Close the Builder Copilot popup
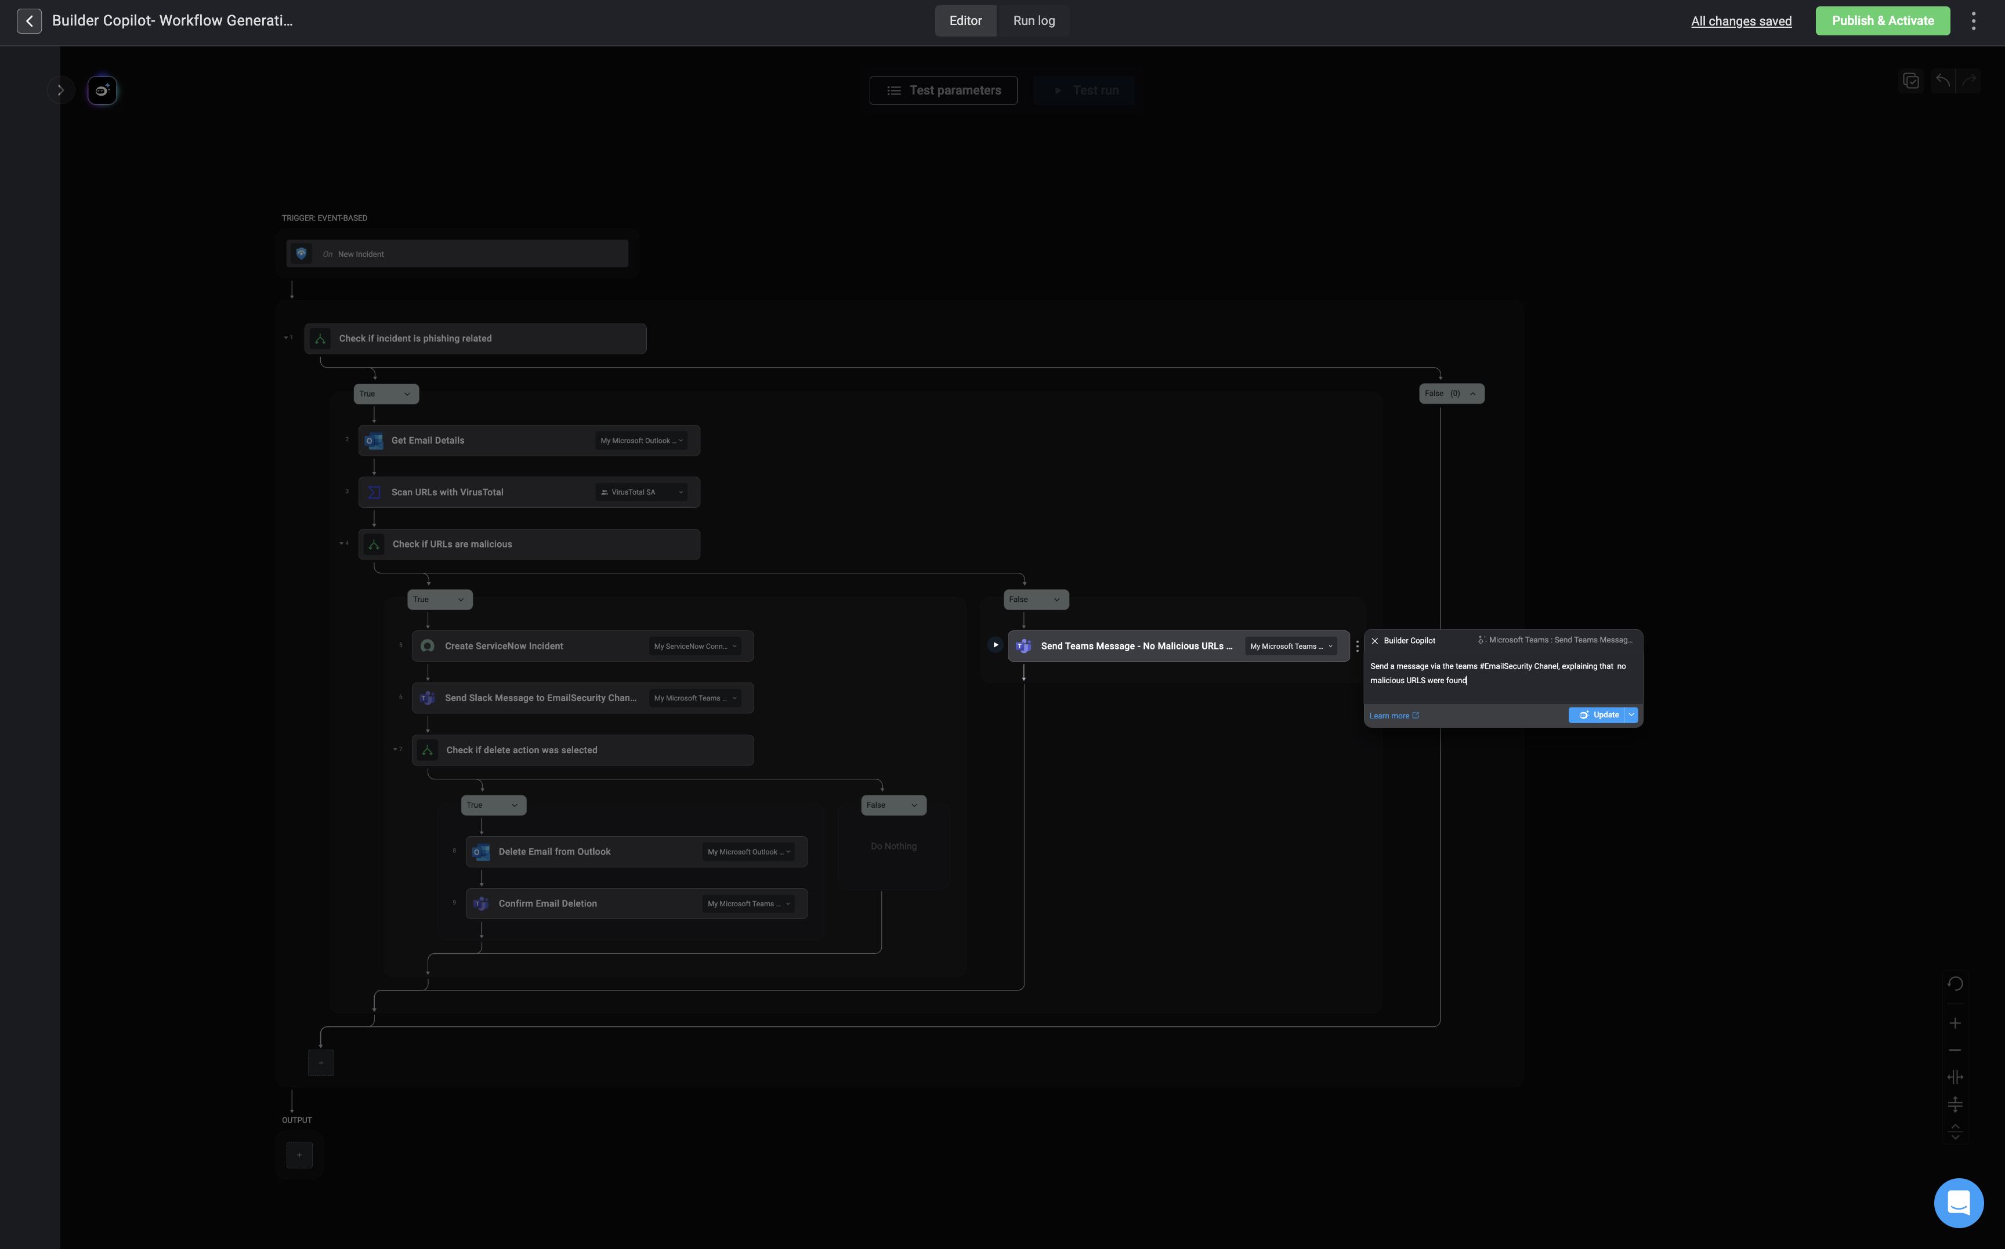 tap(1375, 641)
